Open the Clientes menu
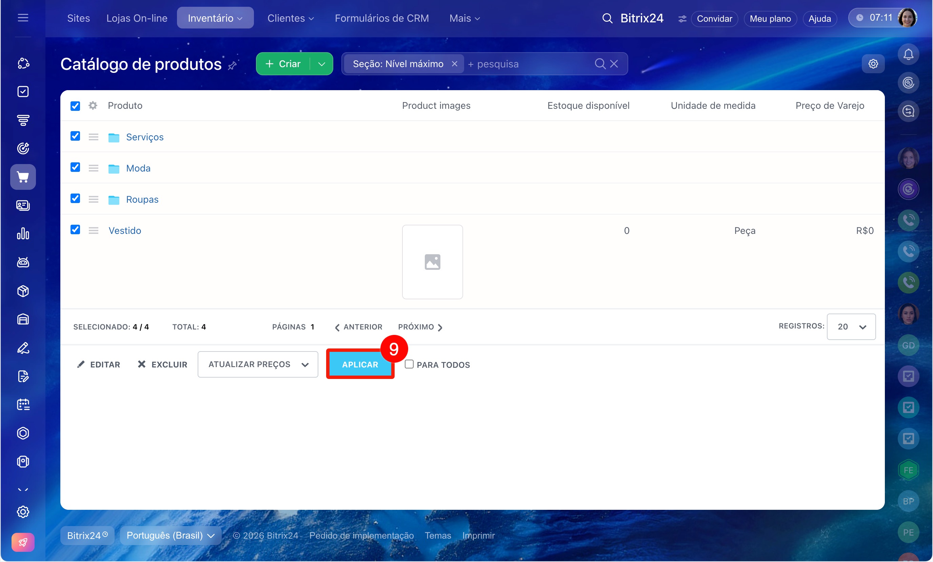Screen dimensions: 933x562 (x=290, y=18)
